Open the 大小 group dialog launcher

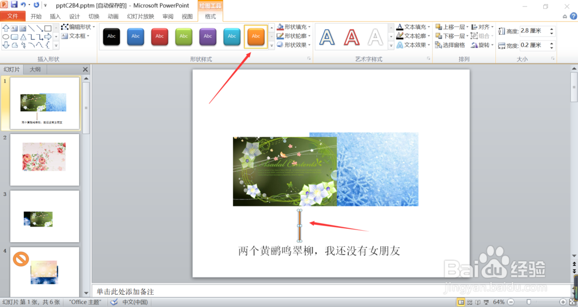click(553, 58)
